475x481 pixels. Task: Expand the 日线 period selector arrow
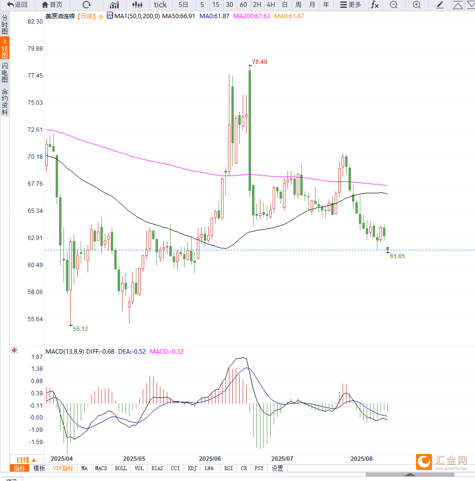pyautogui.click(x=34, y=460)
